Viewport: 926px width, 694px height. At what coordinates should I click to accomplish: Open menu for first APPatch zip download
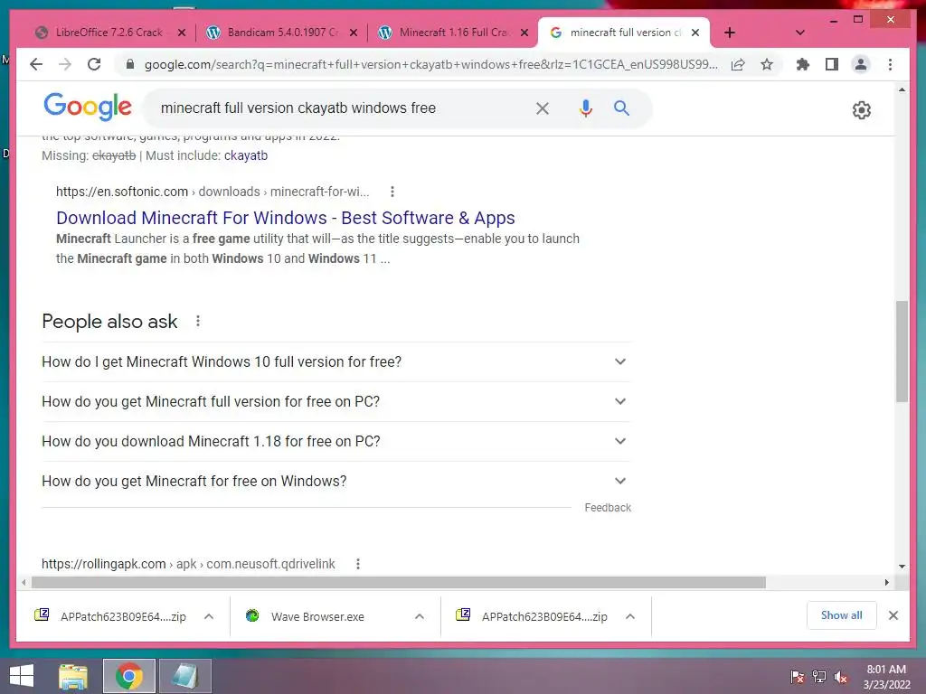pos(209,616)
